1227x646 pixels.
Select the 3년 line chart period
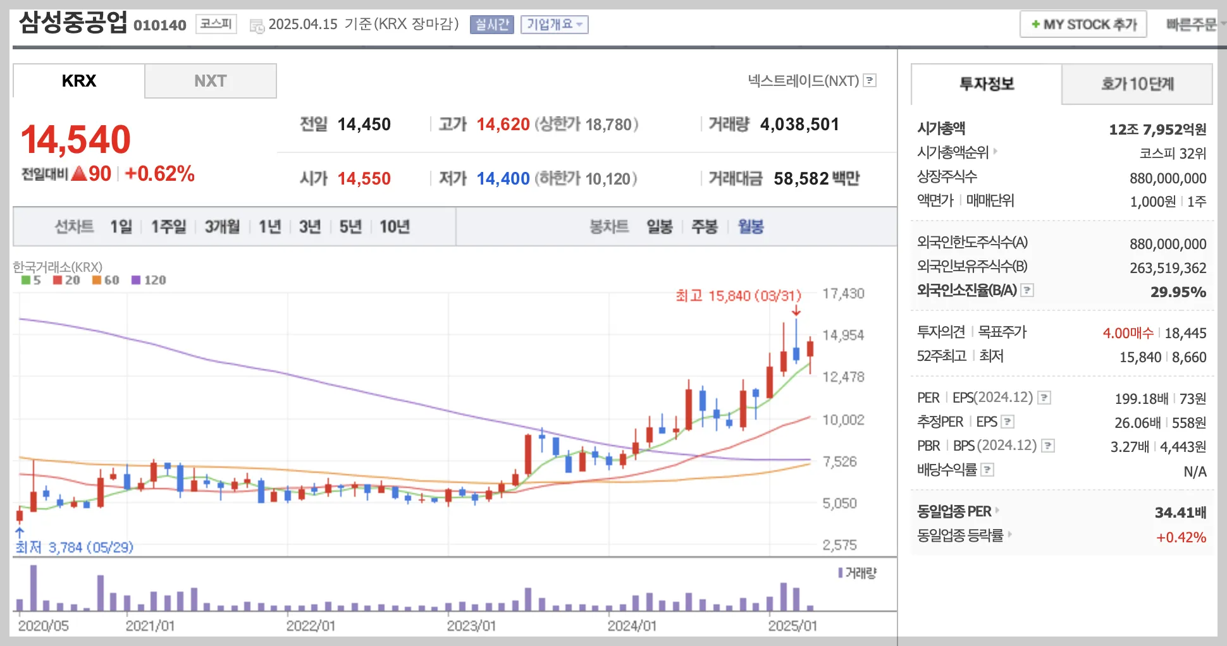tap(310, 226)
